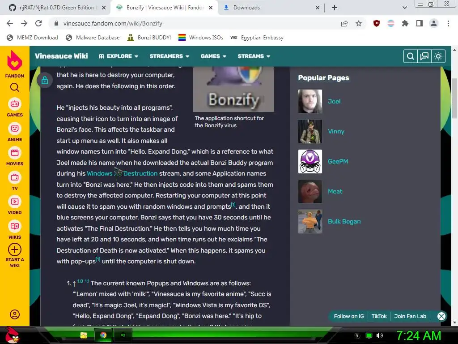Close the njRAT tab
Image resolution: width=458 pixels, height=344 pixels.
(104, 8)
